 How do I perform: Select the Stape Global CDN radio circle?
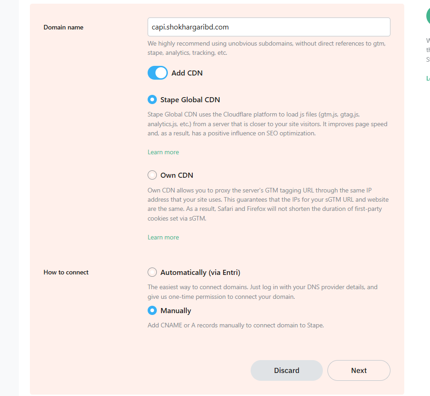tap(152, 99)
